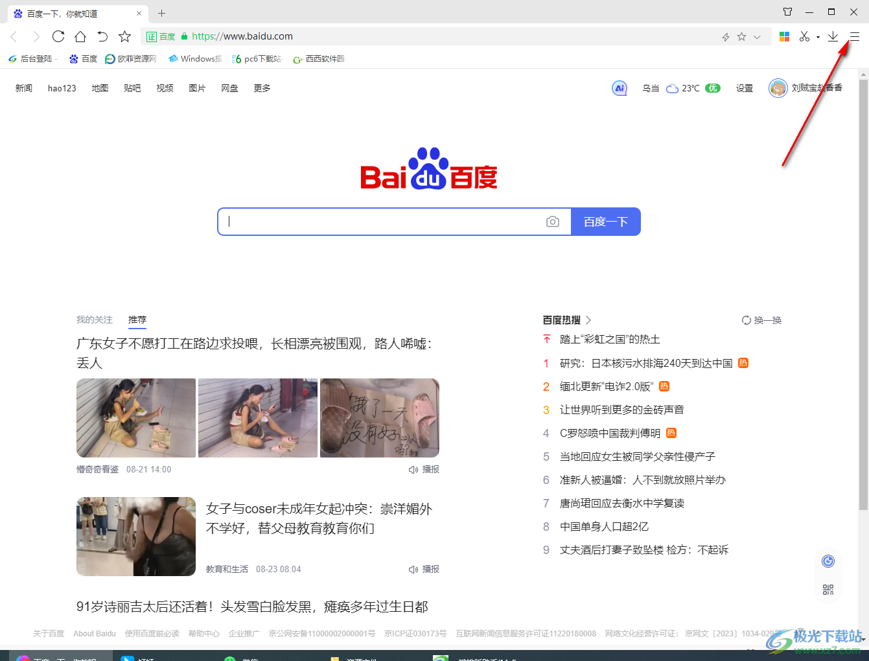Bookmark page with star icon beside undo

click(125, 36)
